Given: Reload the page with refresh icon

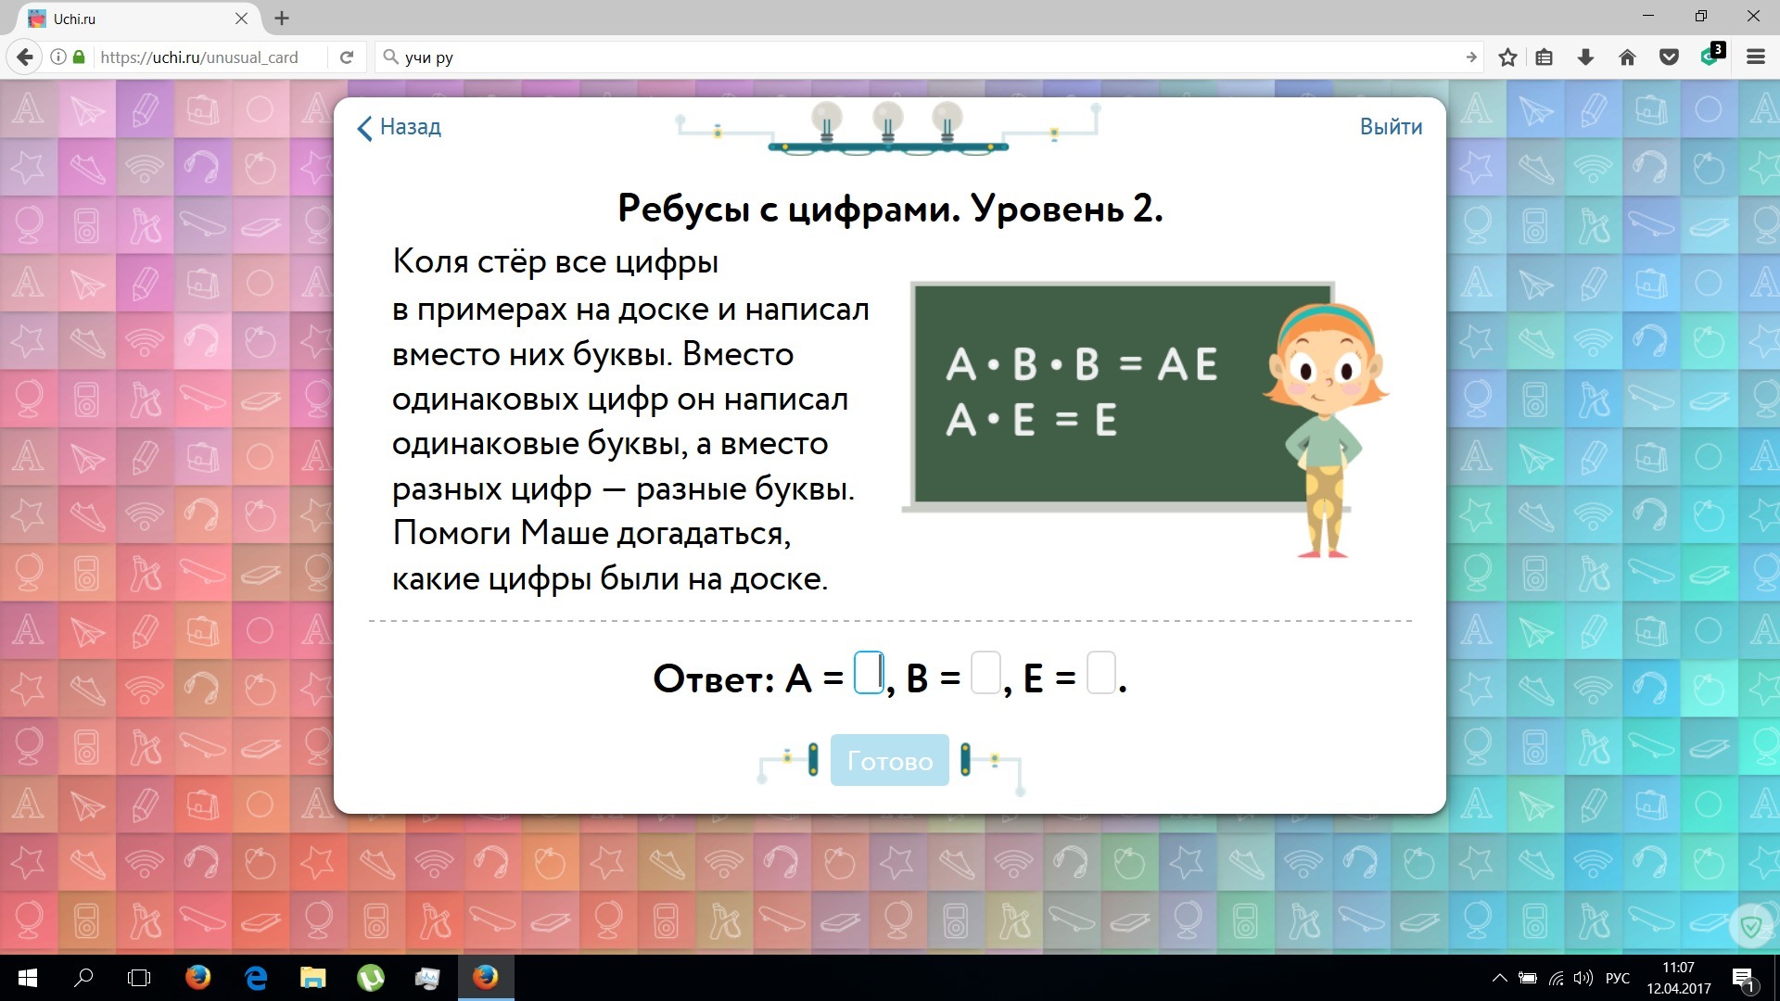Looking at the screenshot, I should [x=347, y=57].
